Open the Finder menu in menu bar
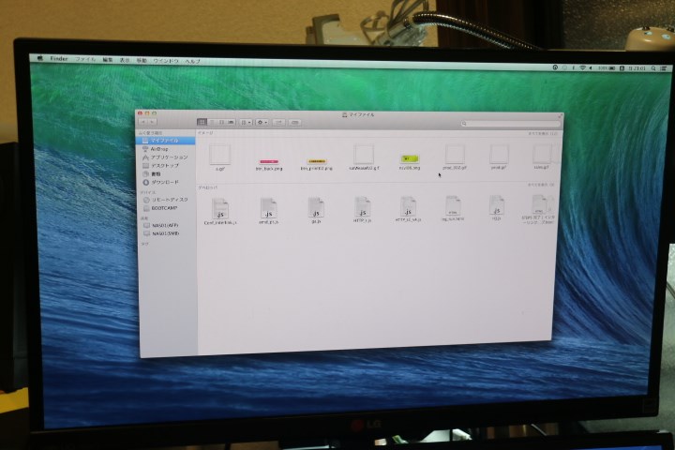Screen dimensions: 675x450 (x=59, y=58)
